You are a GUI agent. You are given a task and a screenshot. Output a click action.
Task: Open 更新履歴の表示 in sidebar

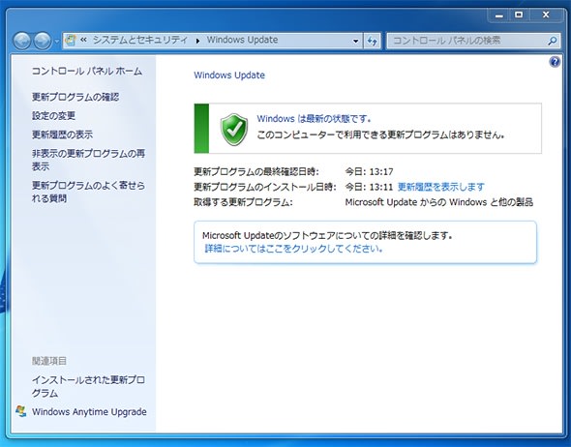click(x=62, y=134)
